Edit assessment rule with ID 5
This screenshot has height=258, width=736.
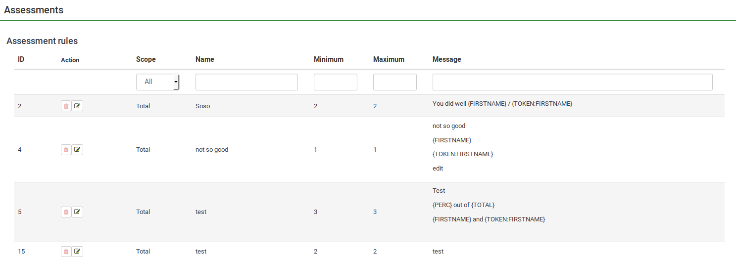point(77,212)
